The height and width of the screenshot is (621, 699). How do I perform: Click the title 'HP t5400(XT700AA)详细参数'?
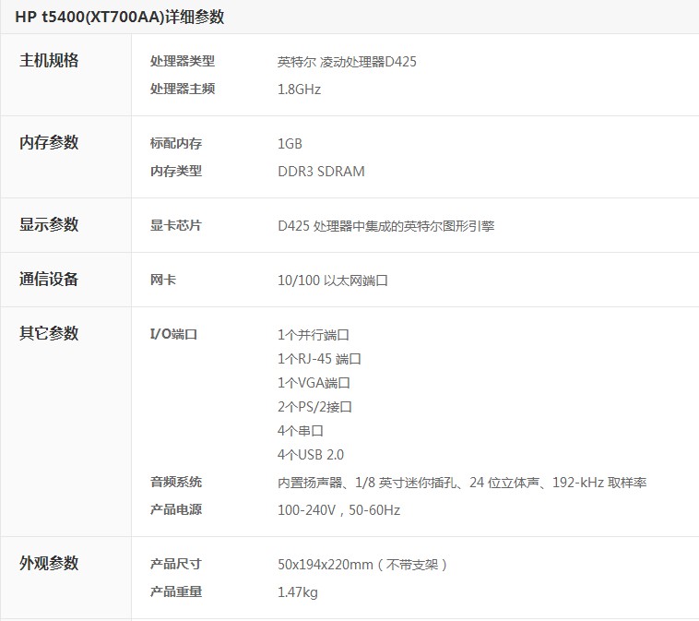pyautogui.click(x=120, y=17)
